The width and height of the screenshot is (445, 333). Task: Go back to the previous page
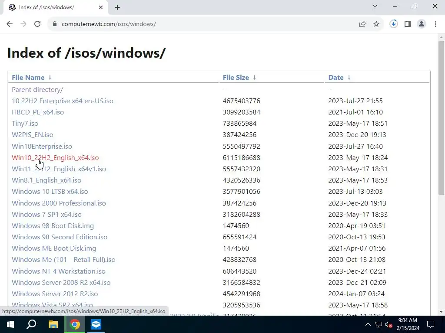pos(10,24)
